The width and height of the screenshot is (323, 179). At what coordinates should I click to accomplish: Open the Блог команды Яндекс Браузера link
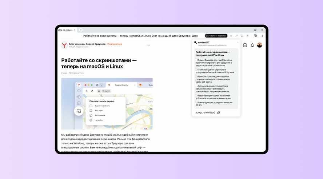click(x=87, y=44)
